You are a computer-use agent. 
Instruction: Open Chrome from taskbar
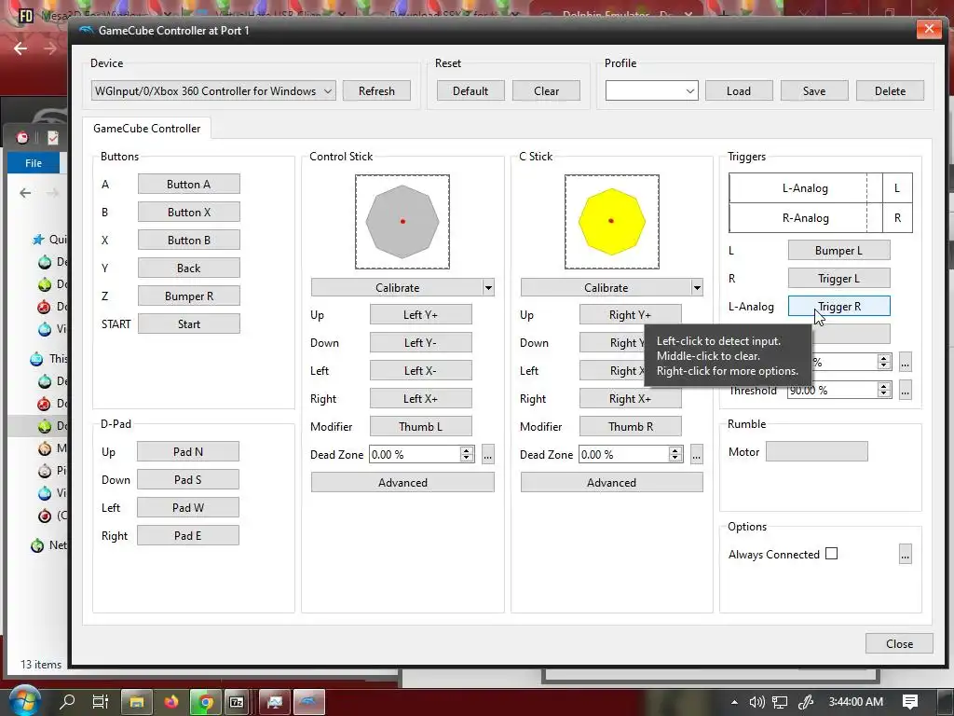coord(206,702)
